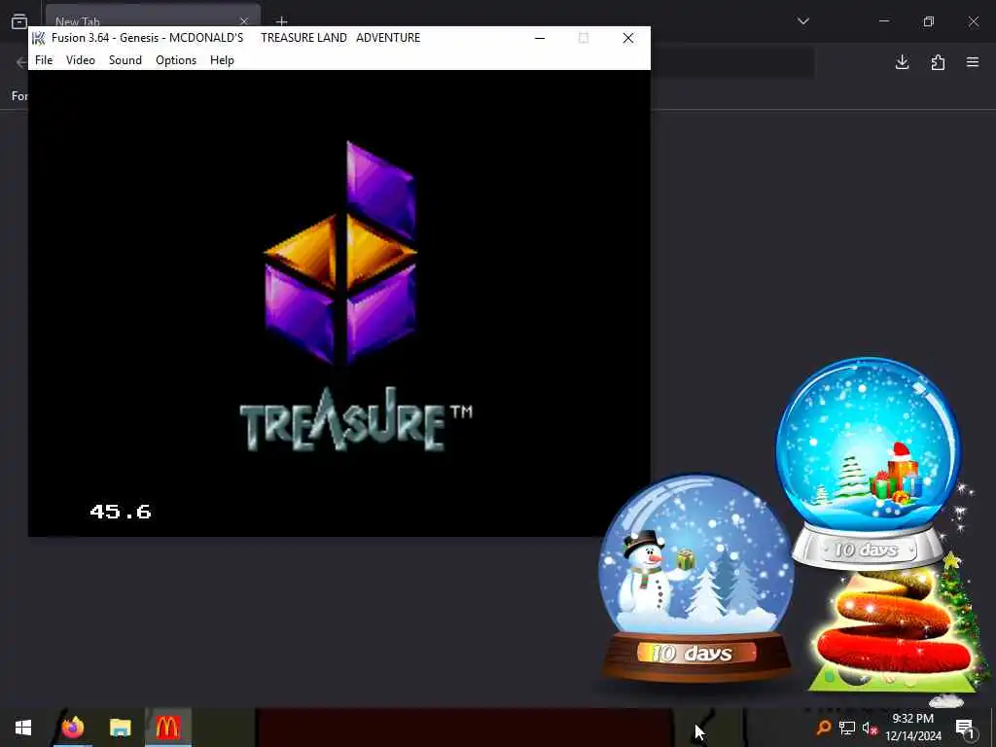Open the network tray icon
This screenshot has height=747, width=996.
pos(847,728)
